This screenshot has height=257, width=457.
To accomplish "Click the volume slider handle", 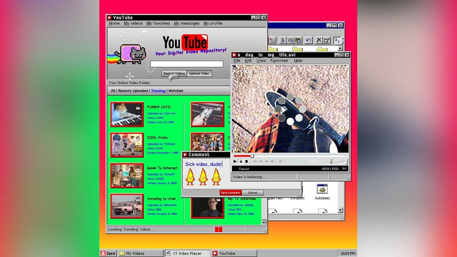I will 346,161.
